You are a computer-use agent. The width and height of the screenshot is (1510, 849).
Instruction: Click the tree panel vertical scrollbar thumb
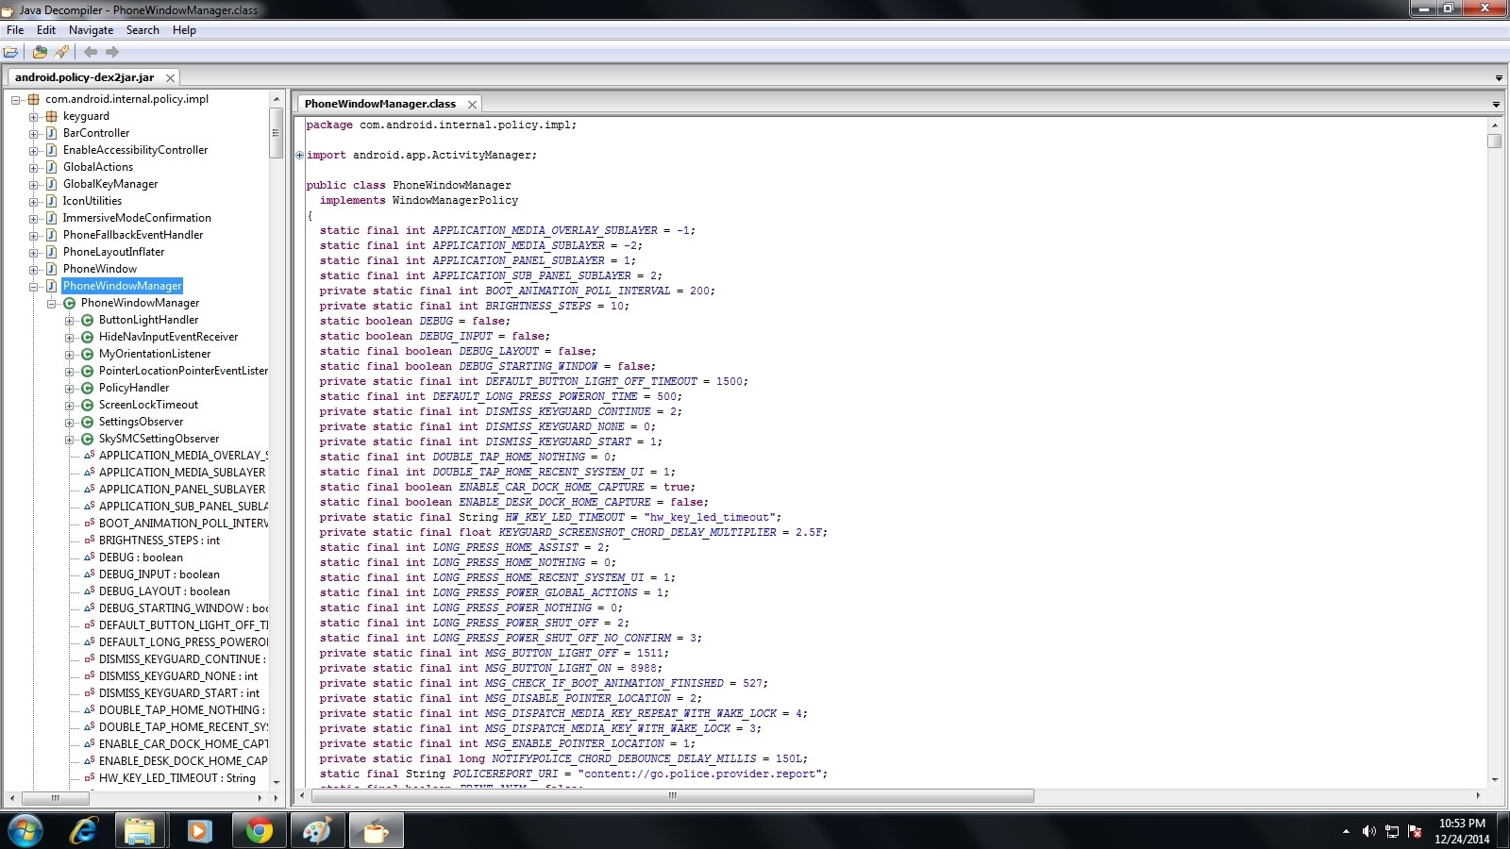coord(276,132)
